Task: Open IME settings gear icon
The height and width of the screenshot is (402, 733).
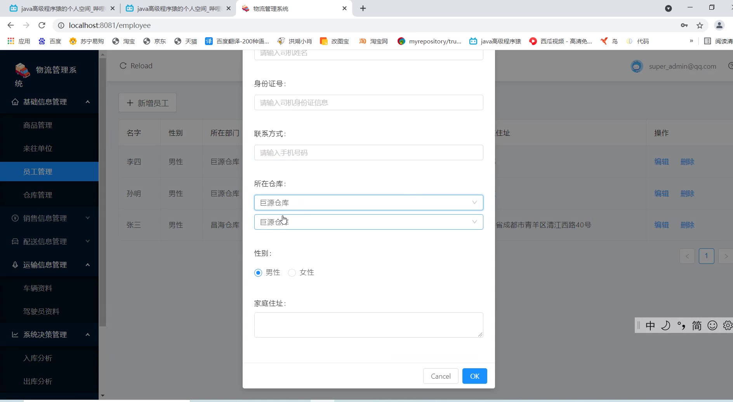Action: [x=728, y=325]
